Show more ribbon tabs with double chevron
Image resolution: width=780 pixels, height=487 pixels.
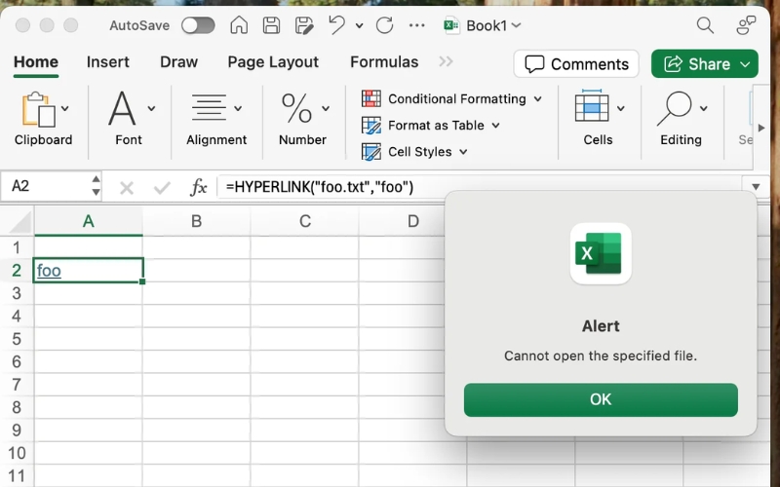[446, 61]
